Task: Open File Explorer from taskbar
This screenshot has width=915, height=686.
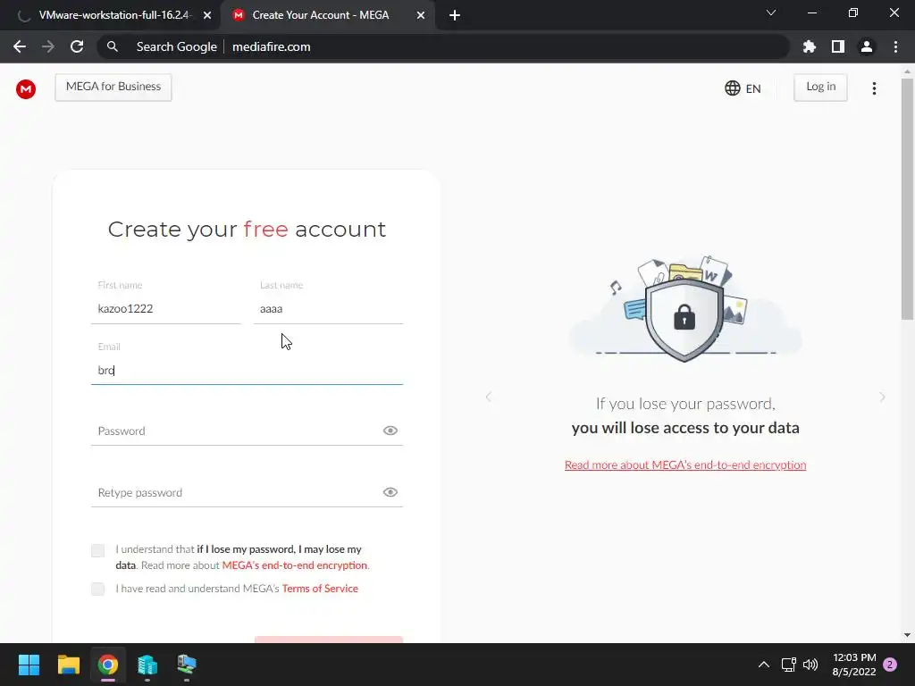Action: 68,665
